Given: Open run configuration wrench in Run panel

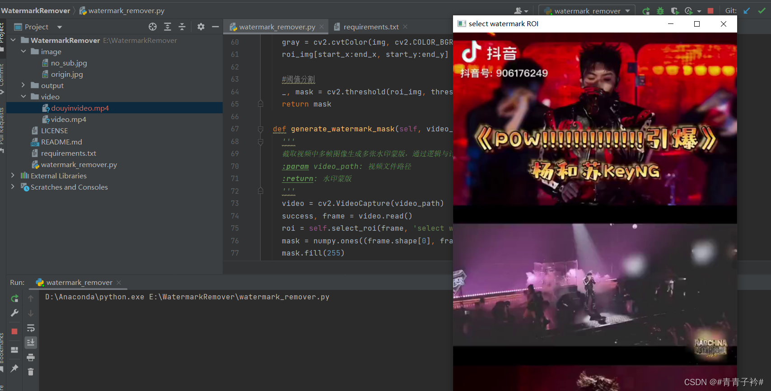Looking at the screenshot, I should [14, 313].
